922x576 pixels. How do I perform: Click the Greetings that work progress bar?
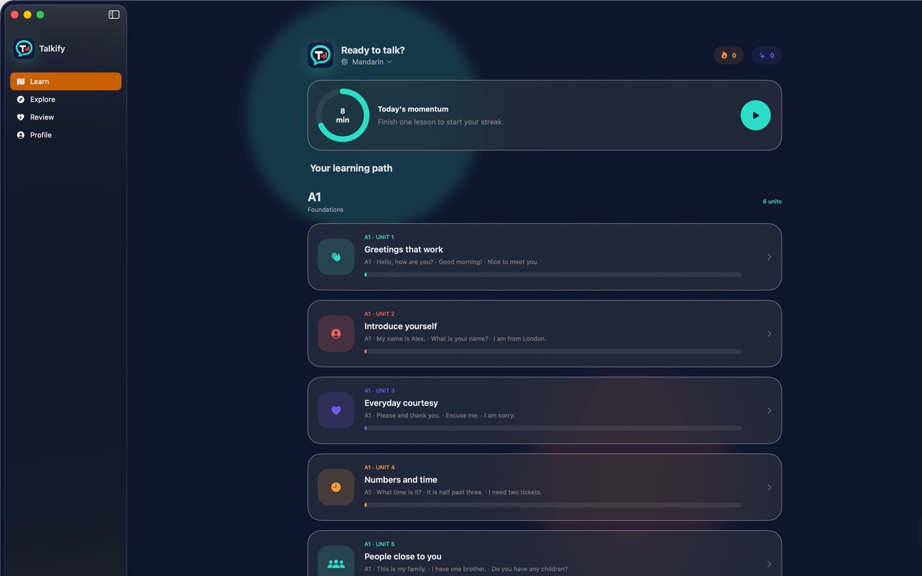tap(553, 275)
